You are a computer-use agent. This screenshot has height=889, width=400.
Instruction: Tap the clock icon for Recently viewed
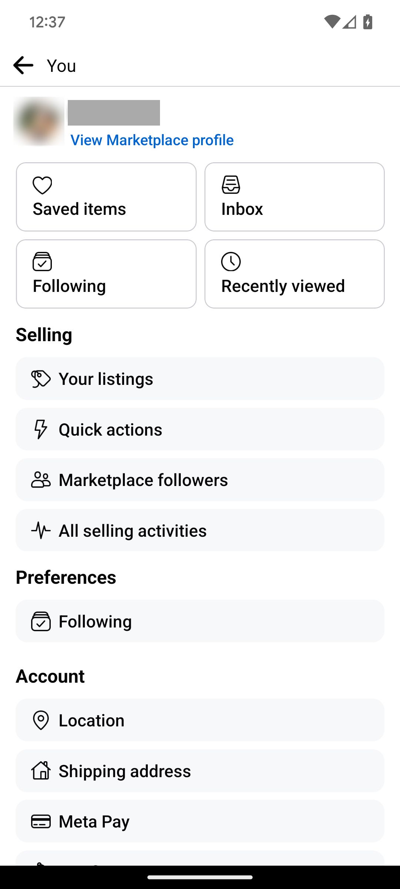231,262
